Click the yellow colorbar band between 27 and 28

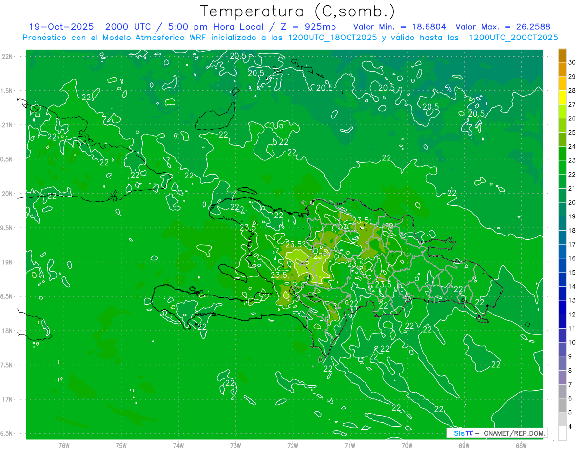coord(562,98)
